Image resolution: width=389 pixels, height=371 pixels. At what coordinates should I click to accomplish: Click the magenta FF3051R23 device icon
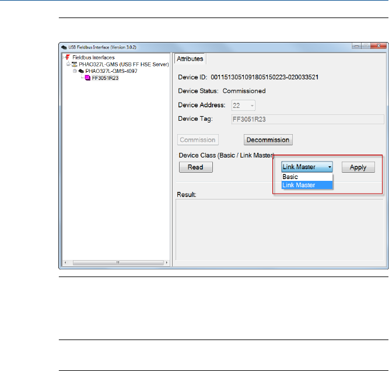pyautogui.click(x=87, y=77)
